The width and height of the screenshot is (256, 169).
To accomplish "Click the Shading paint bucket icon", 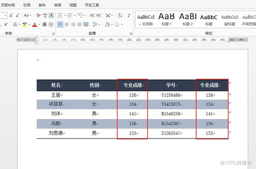I will point(107,24).
